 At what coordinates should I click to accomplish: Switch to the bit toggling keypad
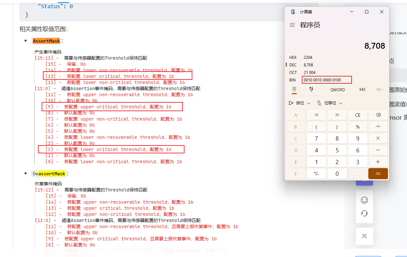311,89
